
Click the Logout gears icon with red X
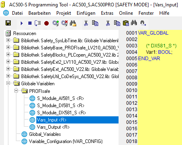64,23
